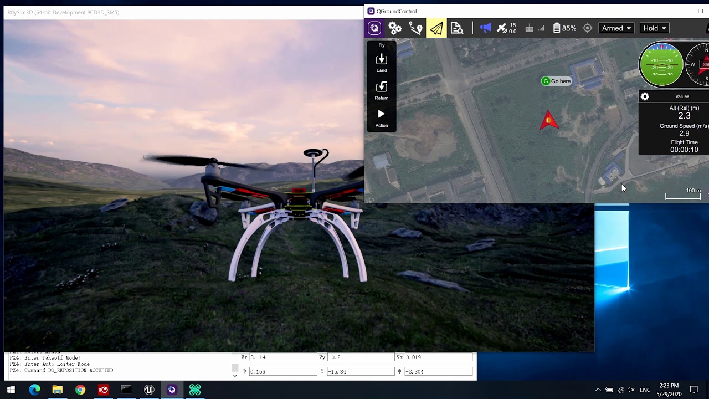
Task: Click the Go here map marker
Action: [x=556, y=81]
